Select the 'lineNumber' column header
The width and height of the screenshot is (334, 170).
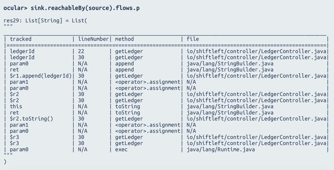93,39
